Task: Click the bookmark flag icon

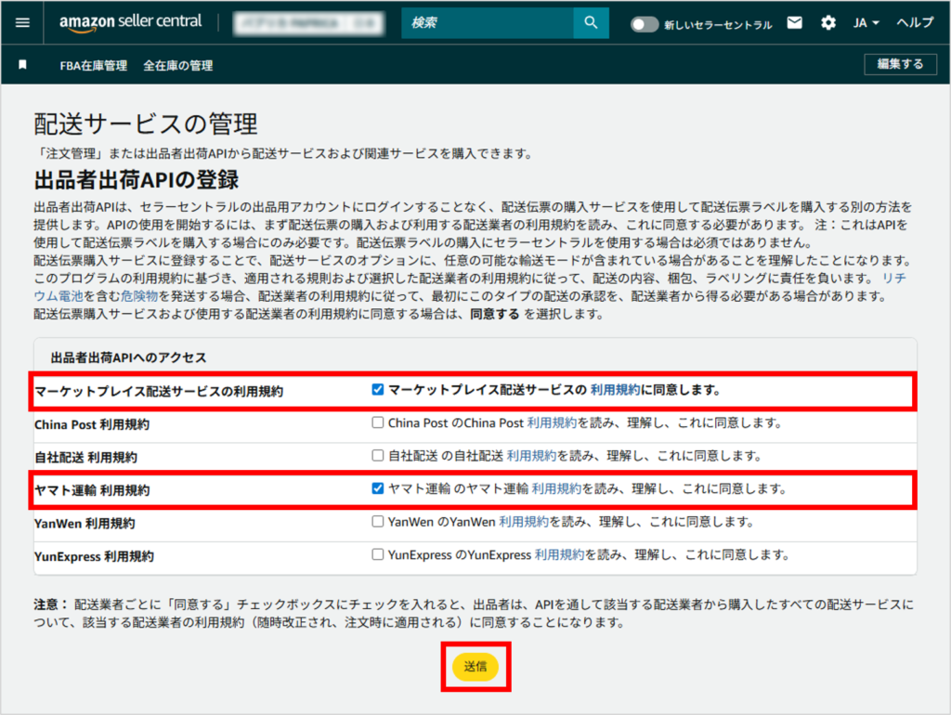Action: tap(23, 65)
